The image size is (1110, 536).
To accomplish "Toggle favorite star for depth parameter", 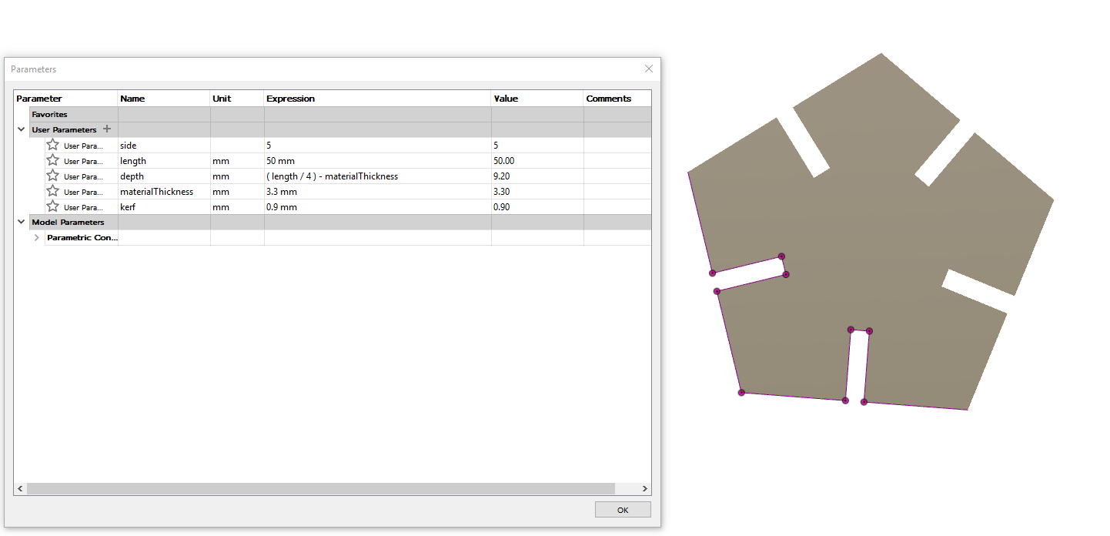I will coord(52,176).
